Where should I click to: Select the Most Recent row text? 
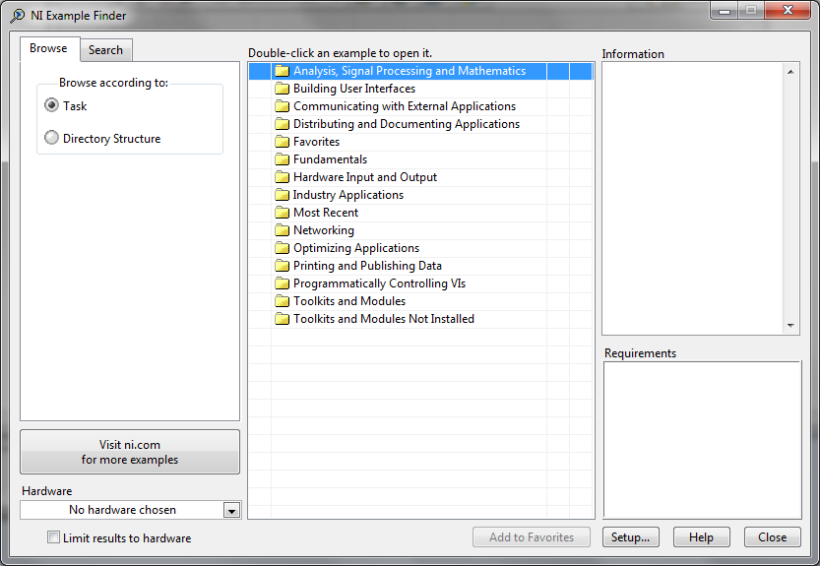[x=326, y=213]
